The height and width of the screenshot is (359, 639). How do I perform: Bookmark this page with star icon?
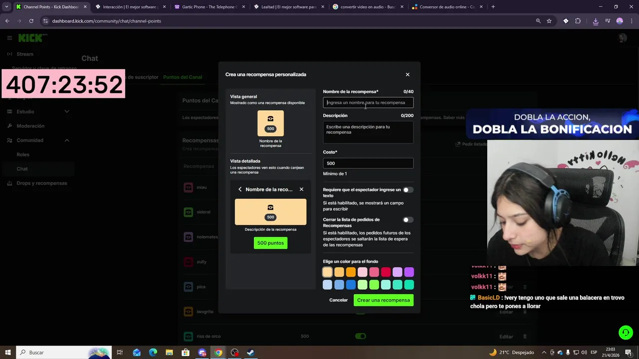(x=549, y=21)
